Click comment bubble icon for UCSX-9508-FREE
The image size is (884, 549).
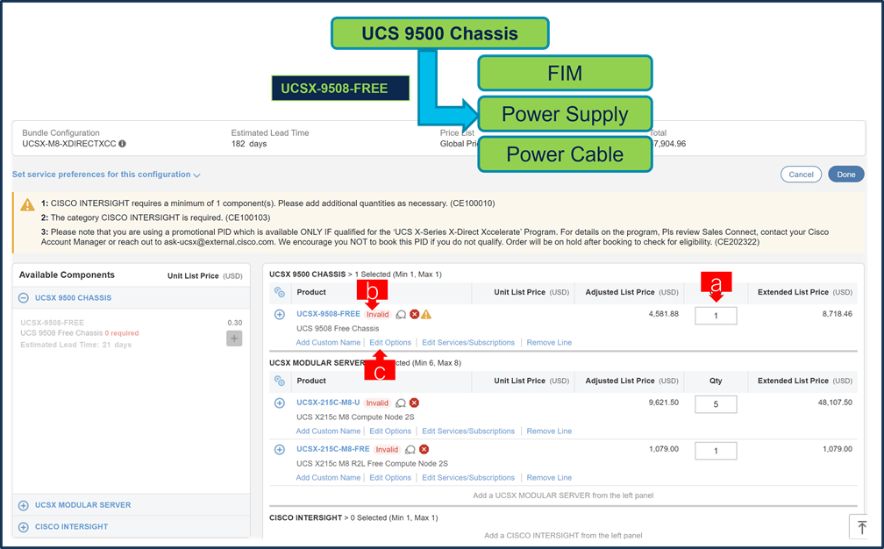[x=401, y=315]
